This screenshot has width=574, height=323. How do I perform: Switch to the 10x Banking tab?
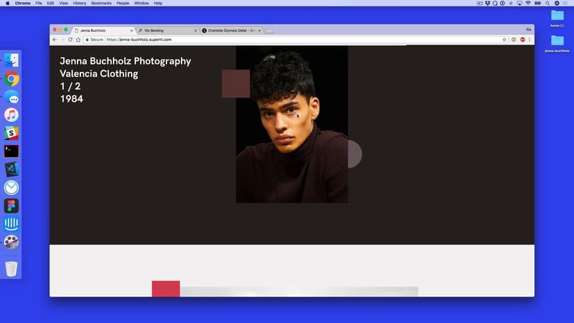click(x=166, y=30)
